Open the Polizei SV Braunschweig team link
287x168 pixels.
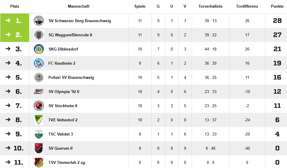point(71,78)
